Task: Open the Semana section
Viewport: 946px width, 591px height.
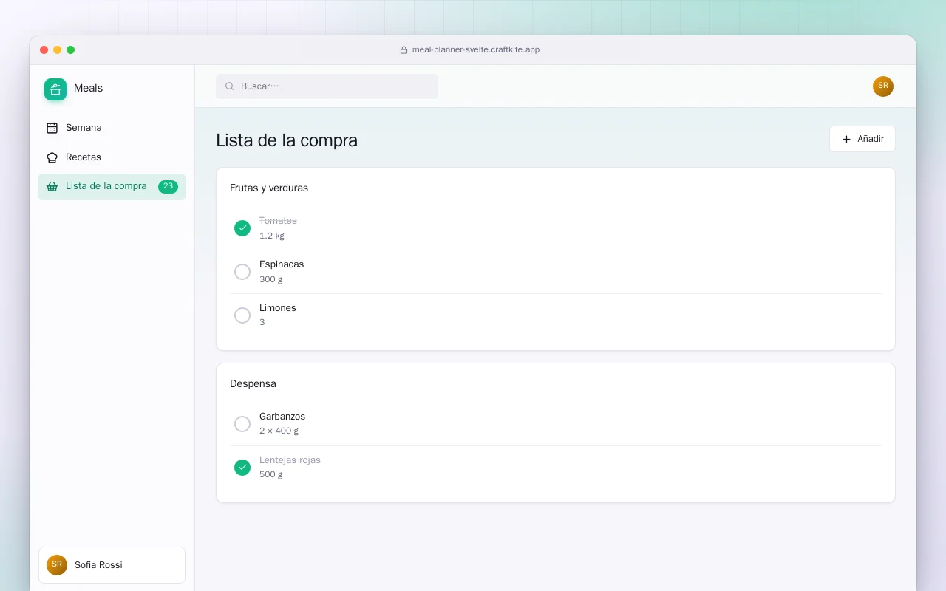Action: click(x=112, y=128)
